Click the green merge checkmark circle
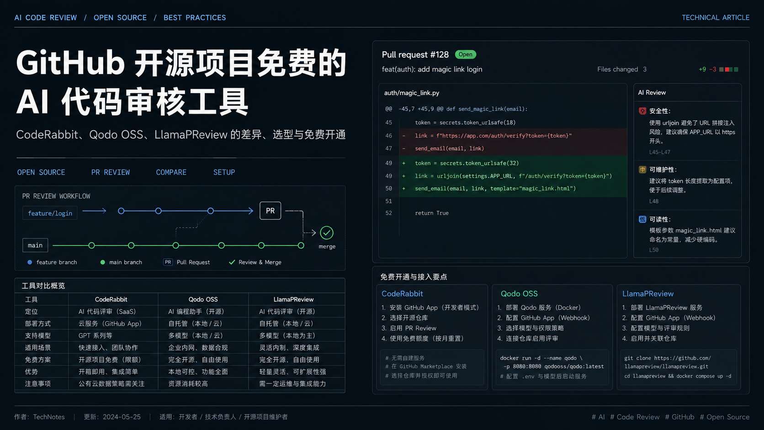Viewport: 764px width, 430px height. [327, 233]
